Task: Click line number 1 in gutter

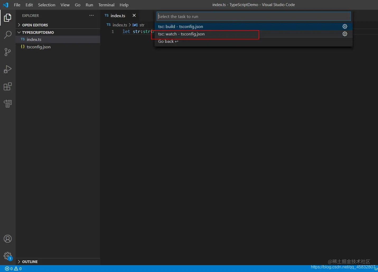Action: point(113,31)
